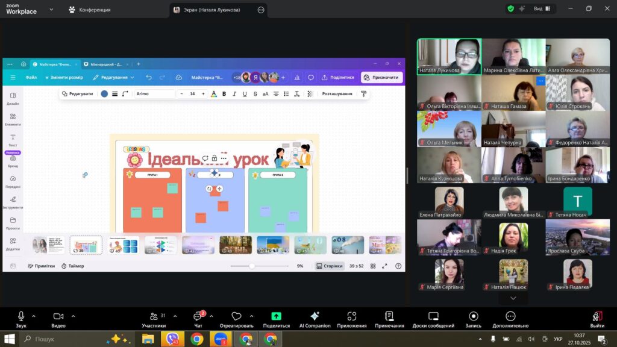Viewport: 617px width, 347px height.
Task: Click the green Share screen icon
Action: 276,316
